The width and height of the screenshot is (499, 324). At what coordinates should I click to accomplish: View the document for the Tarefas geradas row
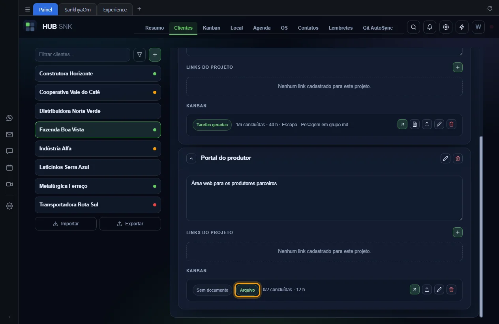[415, 124]
